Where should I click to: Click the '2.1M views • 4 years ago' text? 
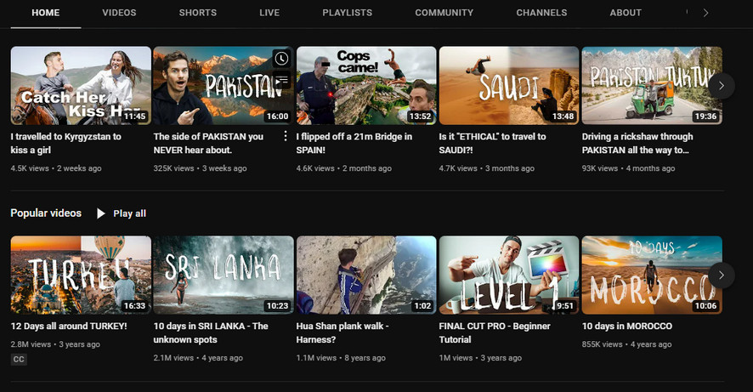(x=198, y=358)
